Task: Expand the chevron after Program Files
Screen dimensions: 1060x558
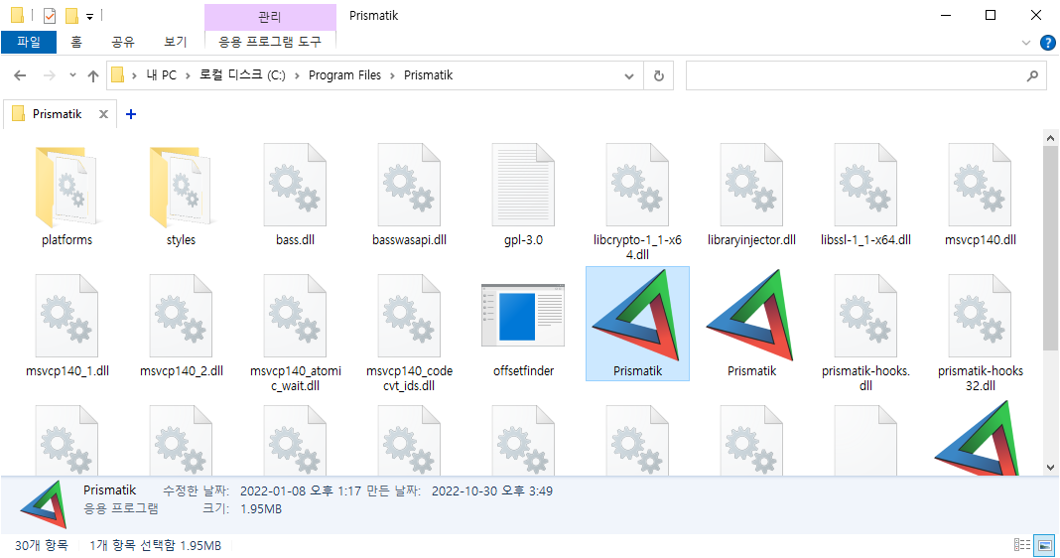Action: click(x=393, y=75)
